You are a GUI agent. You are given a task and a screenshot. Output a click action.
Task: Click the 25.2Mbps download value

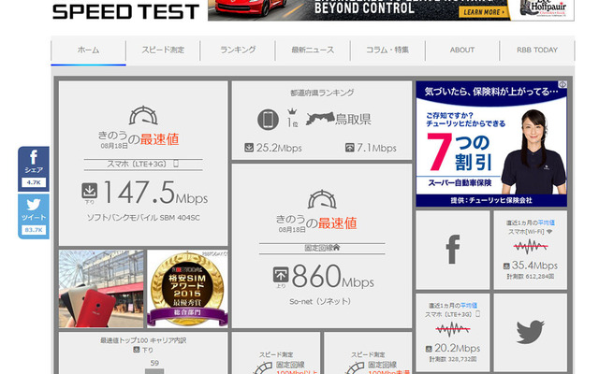pos(279,148)
